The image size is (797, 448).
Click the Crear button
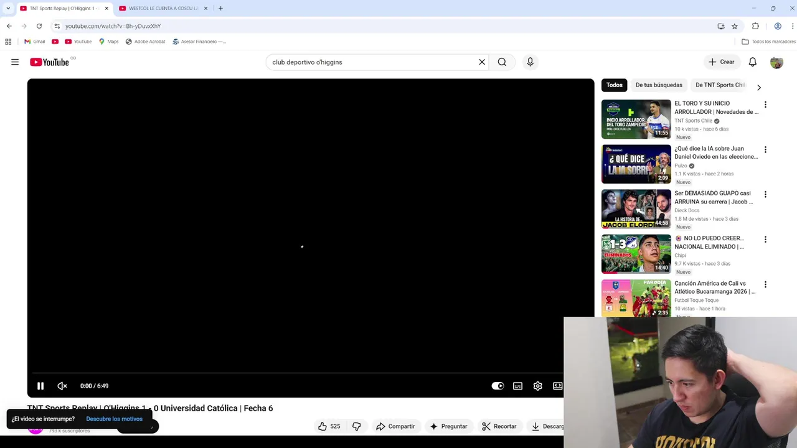(x=722, y=62)
